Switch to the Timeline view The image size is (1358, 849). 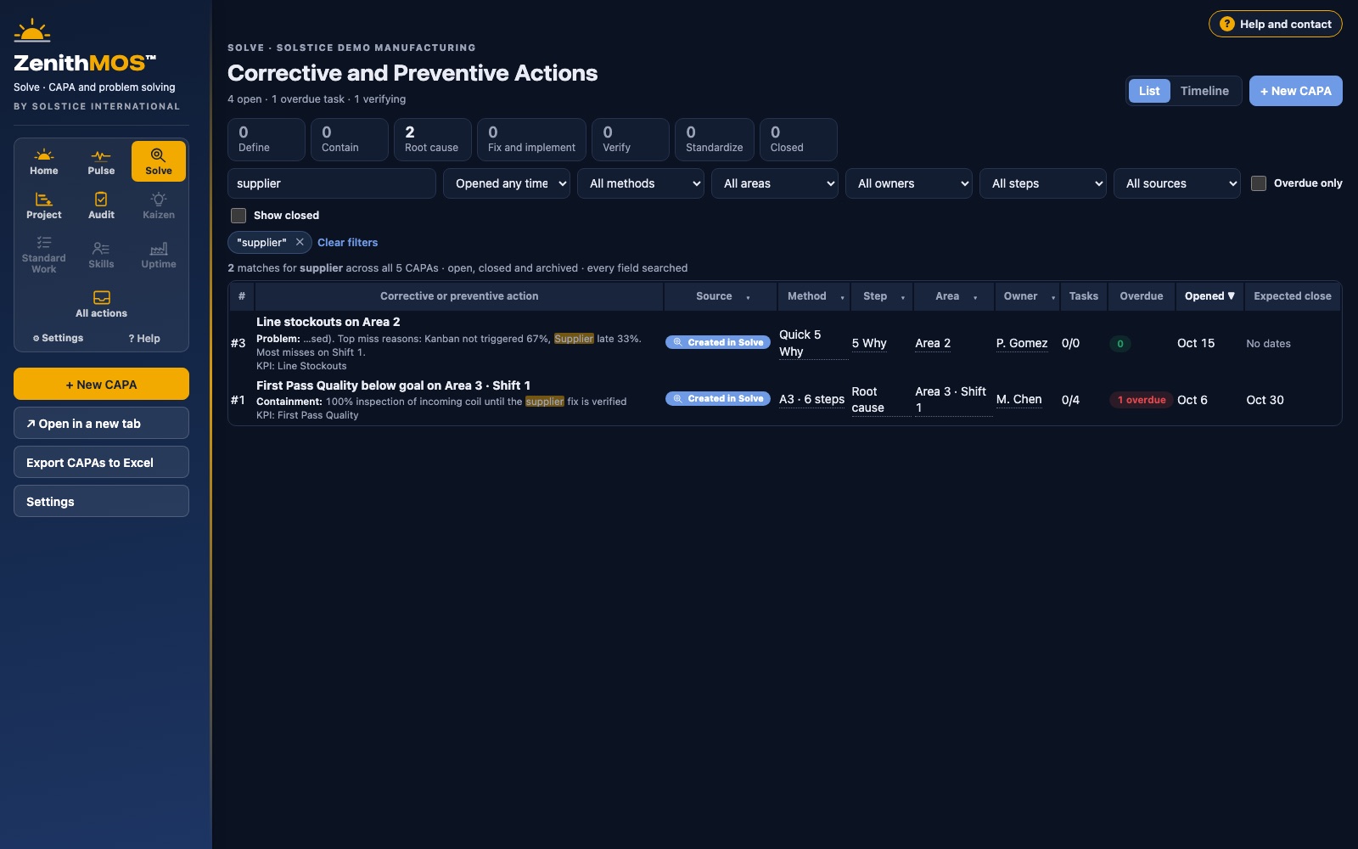(x=1204, y=91)
